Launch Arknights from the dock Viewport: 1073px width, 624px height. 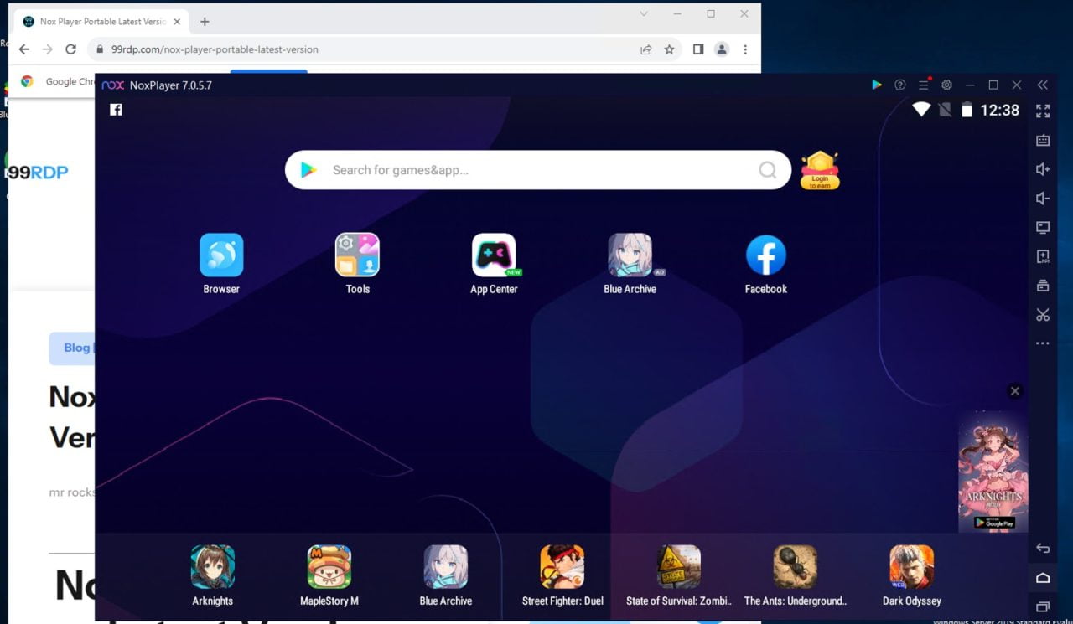[x=212, y=565]
